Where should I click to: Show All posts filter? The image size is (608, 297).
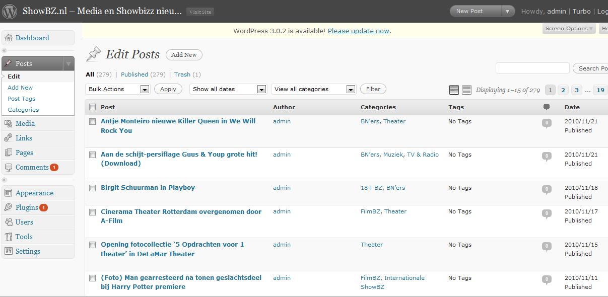90,75
